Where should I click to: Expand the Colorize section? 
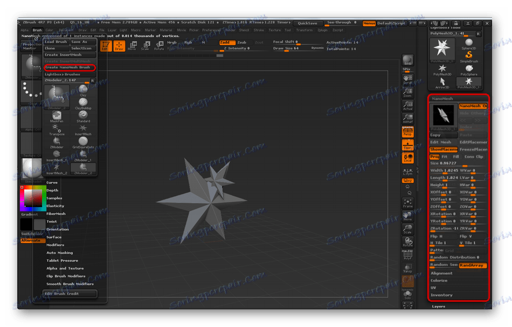pos(439,280)
